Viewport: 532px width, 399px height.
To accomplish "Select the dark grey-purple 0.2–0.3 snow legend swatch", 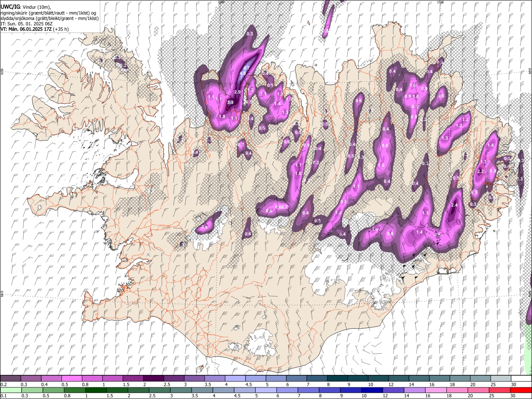I will [10, 379].
